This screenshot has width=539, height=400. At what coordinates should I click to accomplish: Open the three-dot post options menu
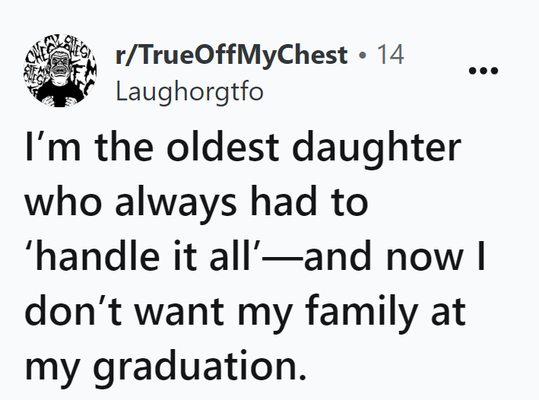pos(484,71)
